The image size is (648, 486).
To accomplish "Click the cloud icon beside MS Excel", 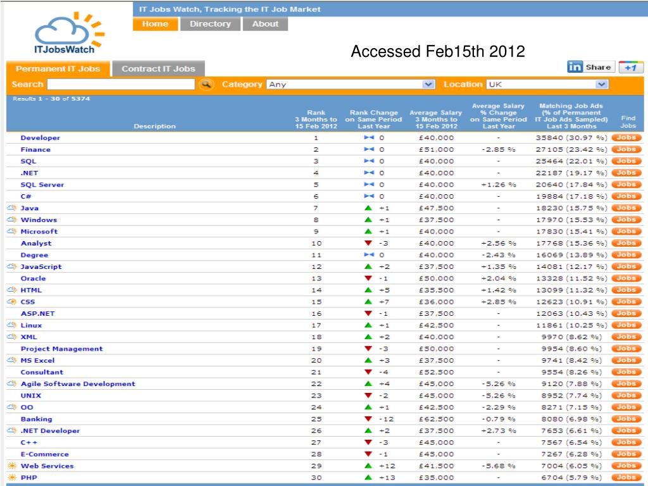I will [x=12, y=360].
